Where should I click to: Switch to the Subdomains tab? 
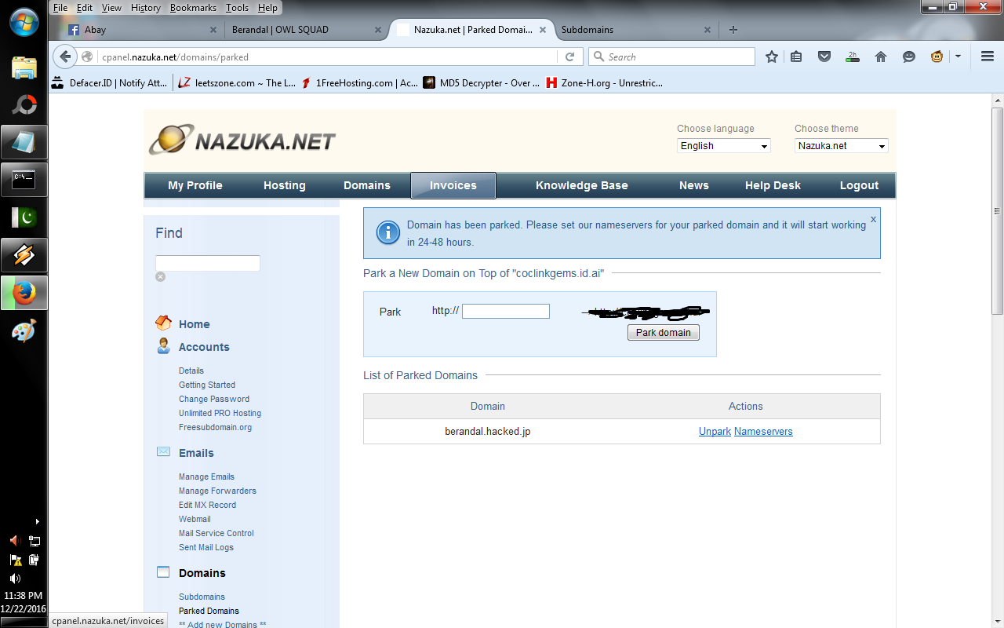tap(635, 30)
